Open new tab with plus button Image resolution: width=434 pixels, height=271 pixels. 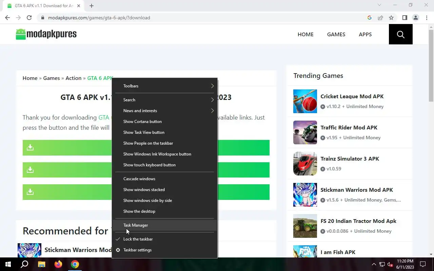pos(92,6)
